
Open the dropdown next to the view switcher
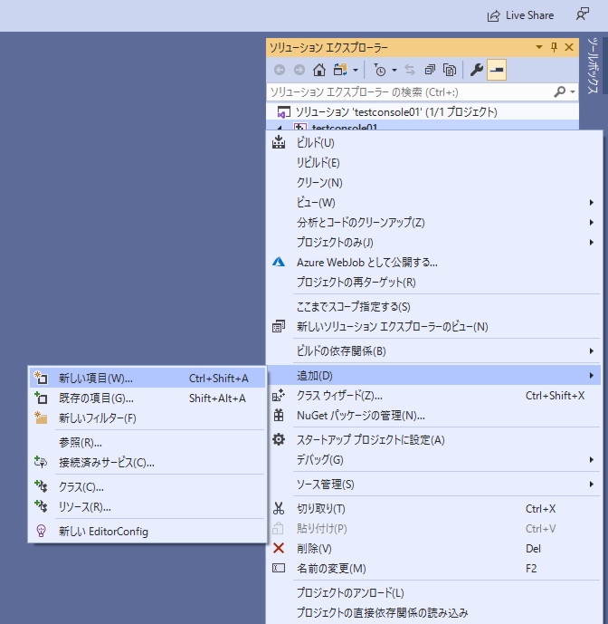tap(356, 71)
